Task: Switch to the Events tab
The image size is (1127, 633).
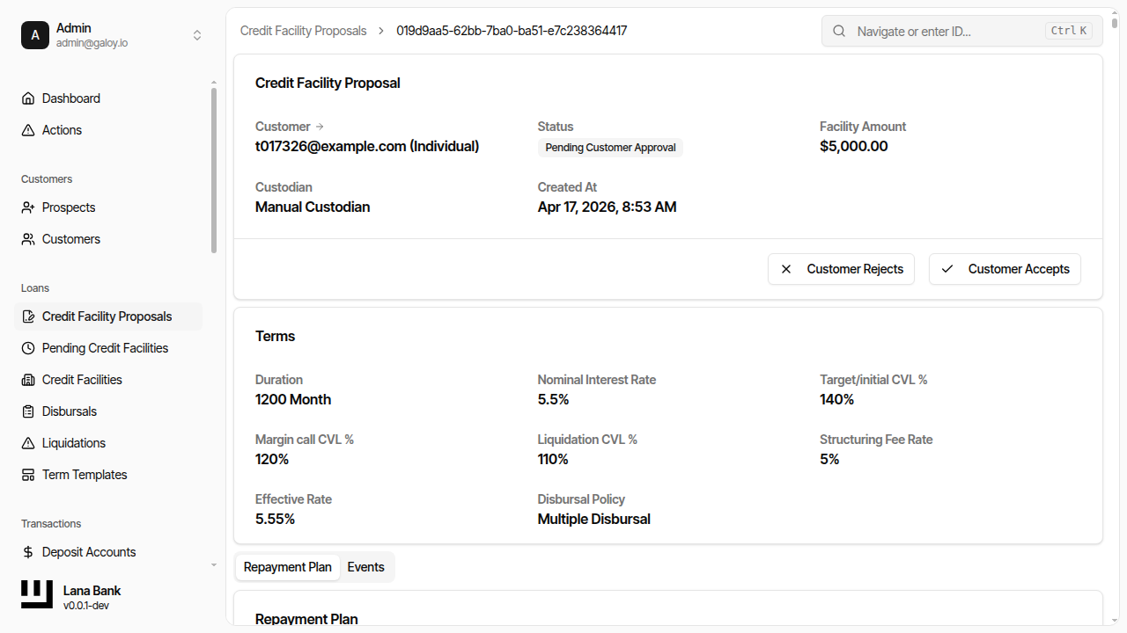Action: click(365, 567)
